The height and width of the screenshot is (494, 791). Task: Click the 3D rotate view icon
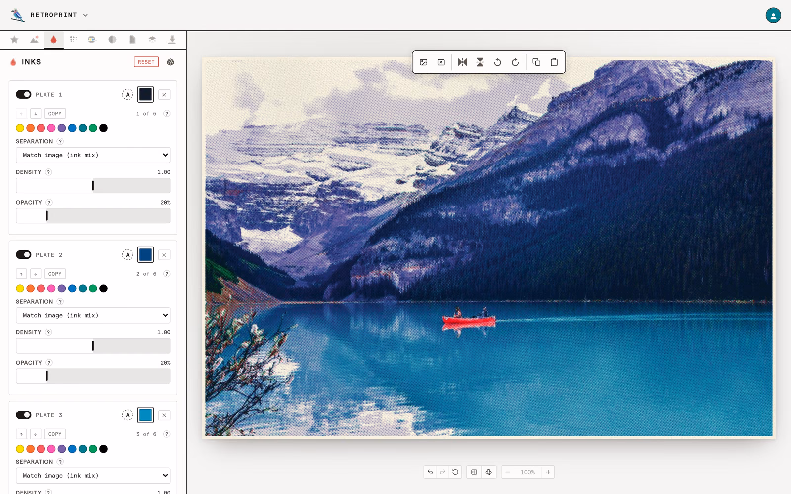click(488, 472)
